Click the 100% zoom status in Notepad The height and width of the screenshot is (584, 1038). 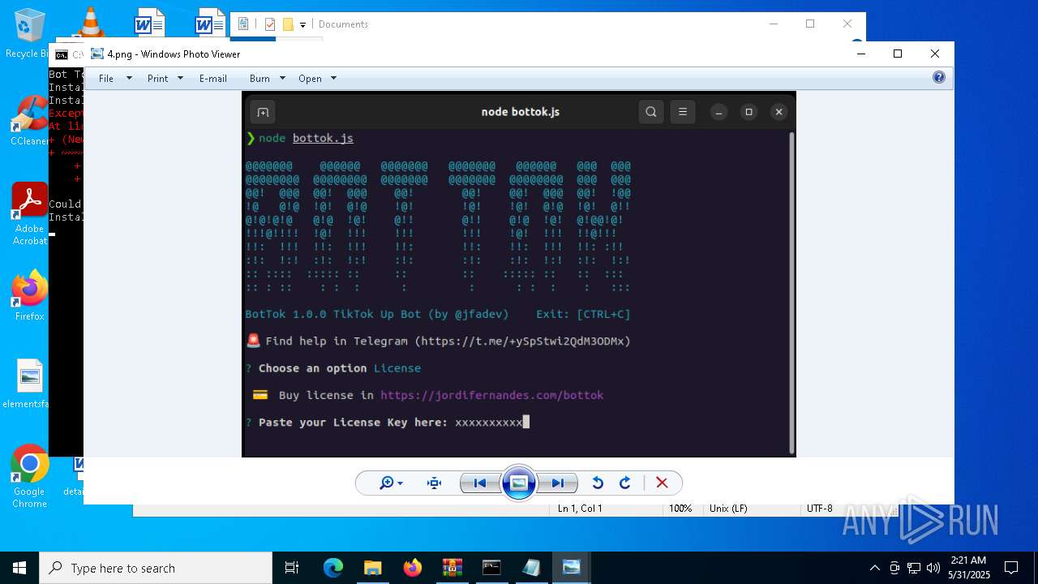(x=680, y=509)
